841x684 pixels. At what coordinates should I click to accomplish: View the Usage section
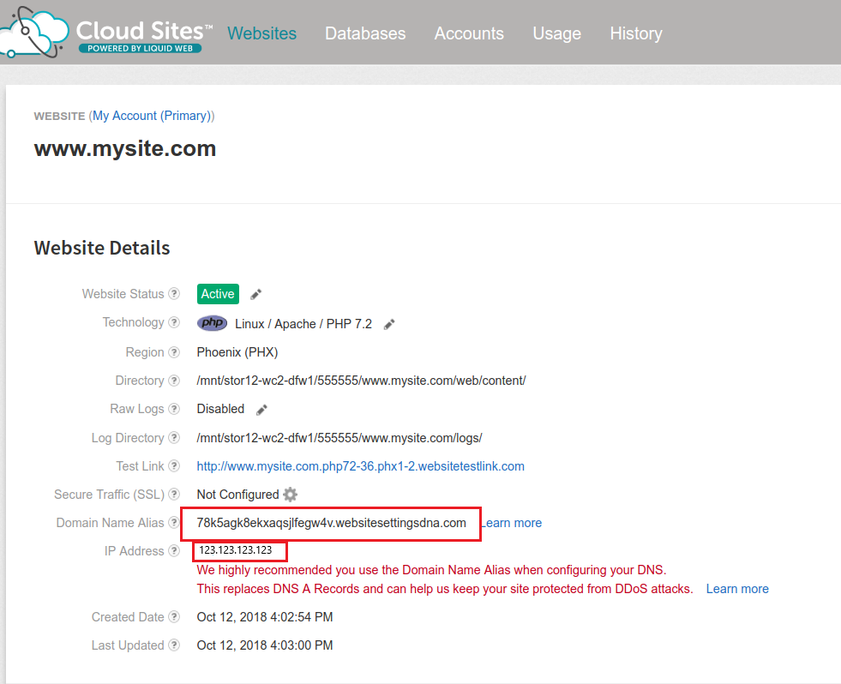pyautogui.click(x=556, y=33)
